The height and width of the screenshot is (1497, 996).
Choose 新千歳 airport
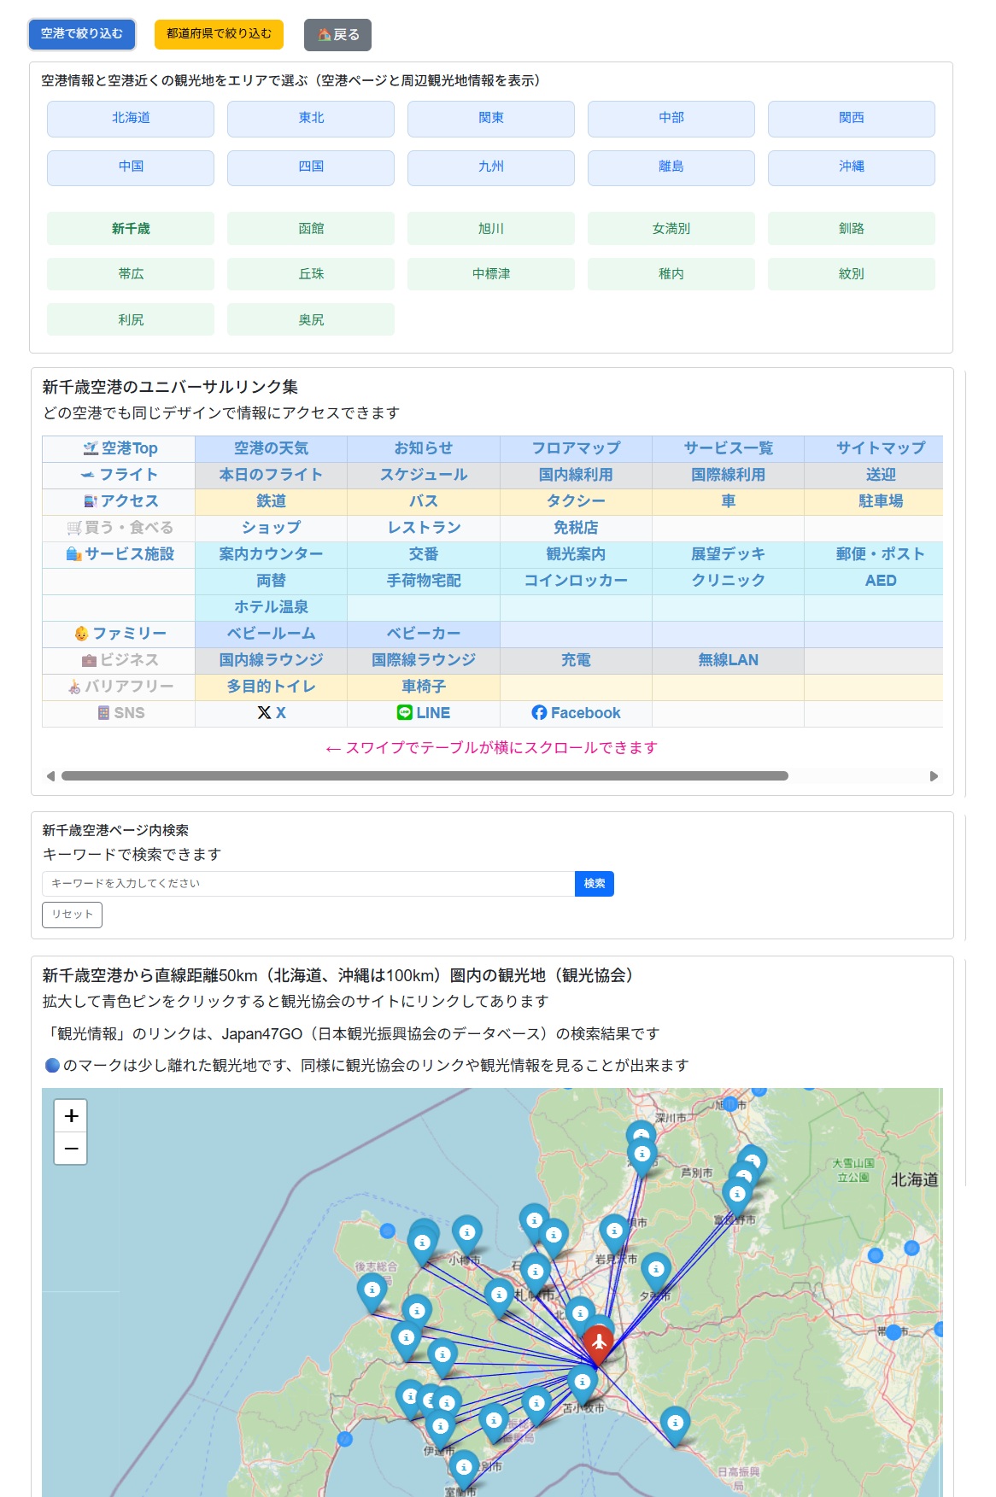(x=131, y=229)
